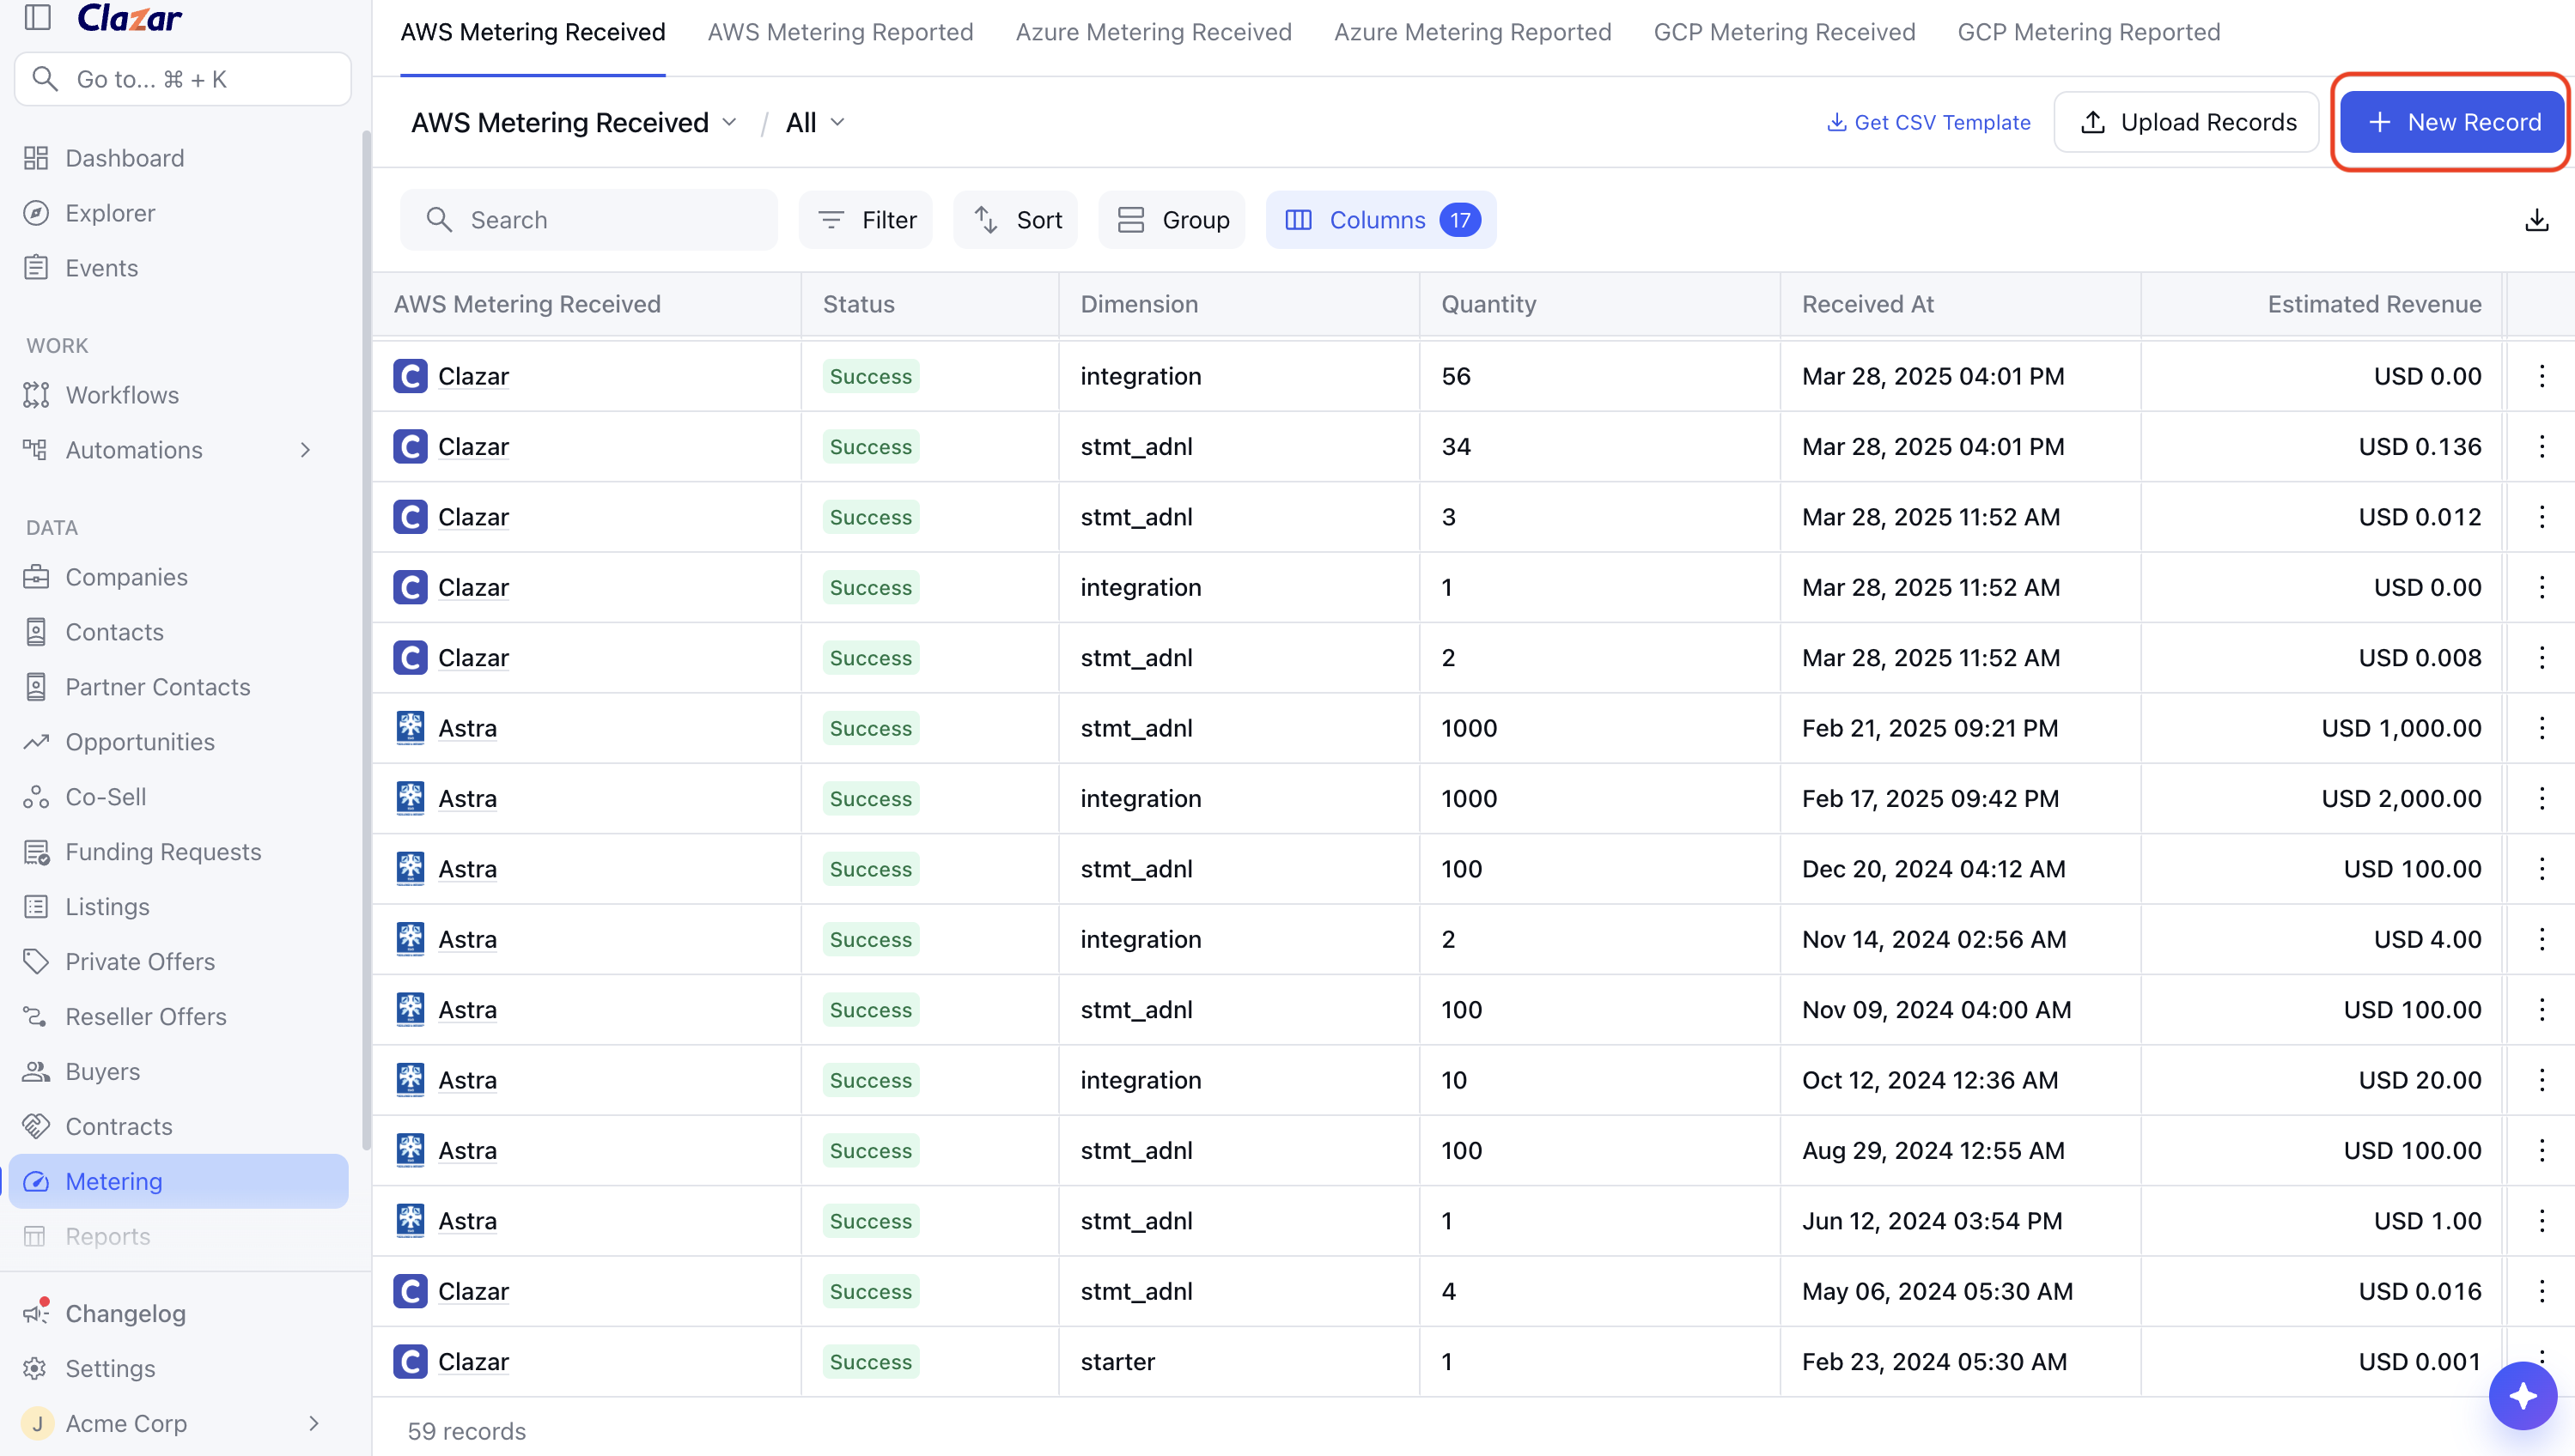This screenshot has height=1456, width=2575.
Task: Open the Workflows sidebar icon
Action: (36, 395)
